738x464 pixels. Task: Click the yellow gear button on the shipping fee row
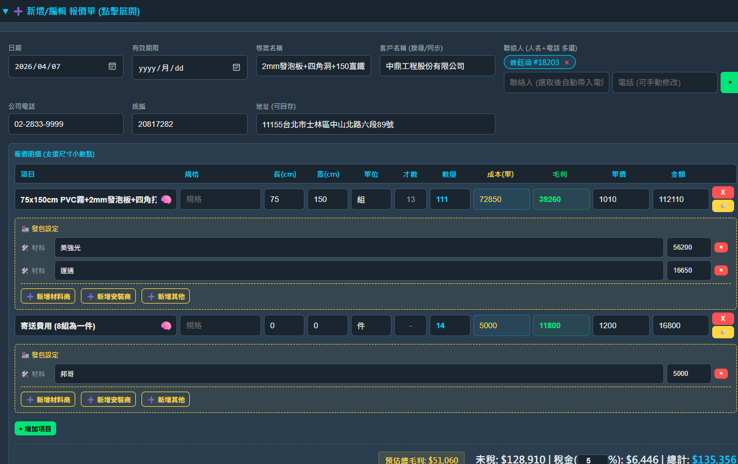tap(723, 332)
